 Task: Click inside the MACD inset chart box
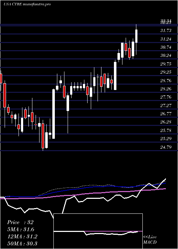pos(98,231)
